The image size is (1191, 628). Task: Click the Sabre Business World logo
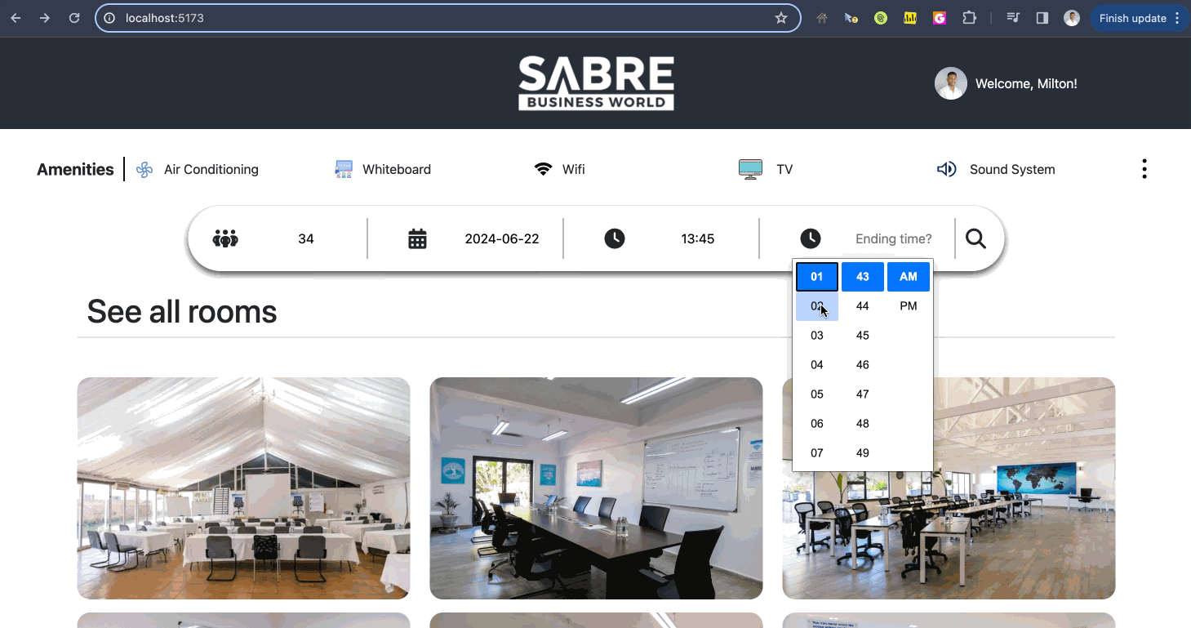[x=596, y=82]
